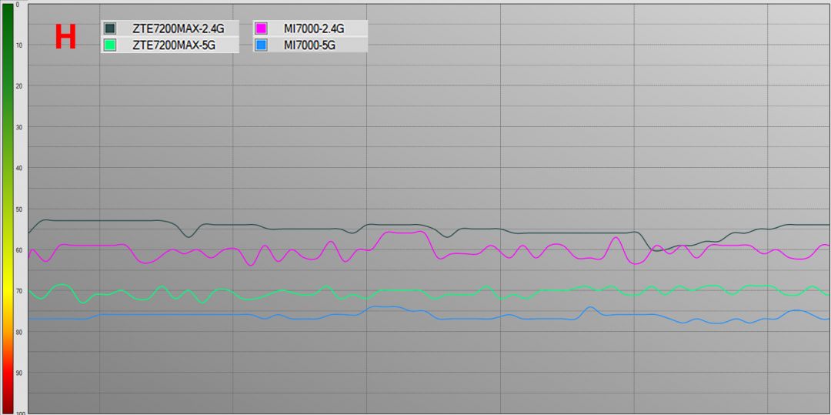This screenshot has width=831, height=415.
Task: Select the MI7000-2.4G legend label
Action: coord(314,28)
